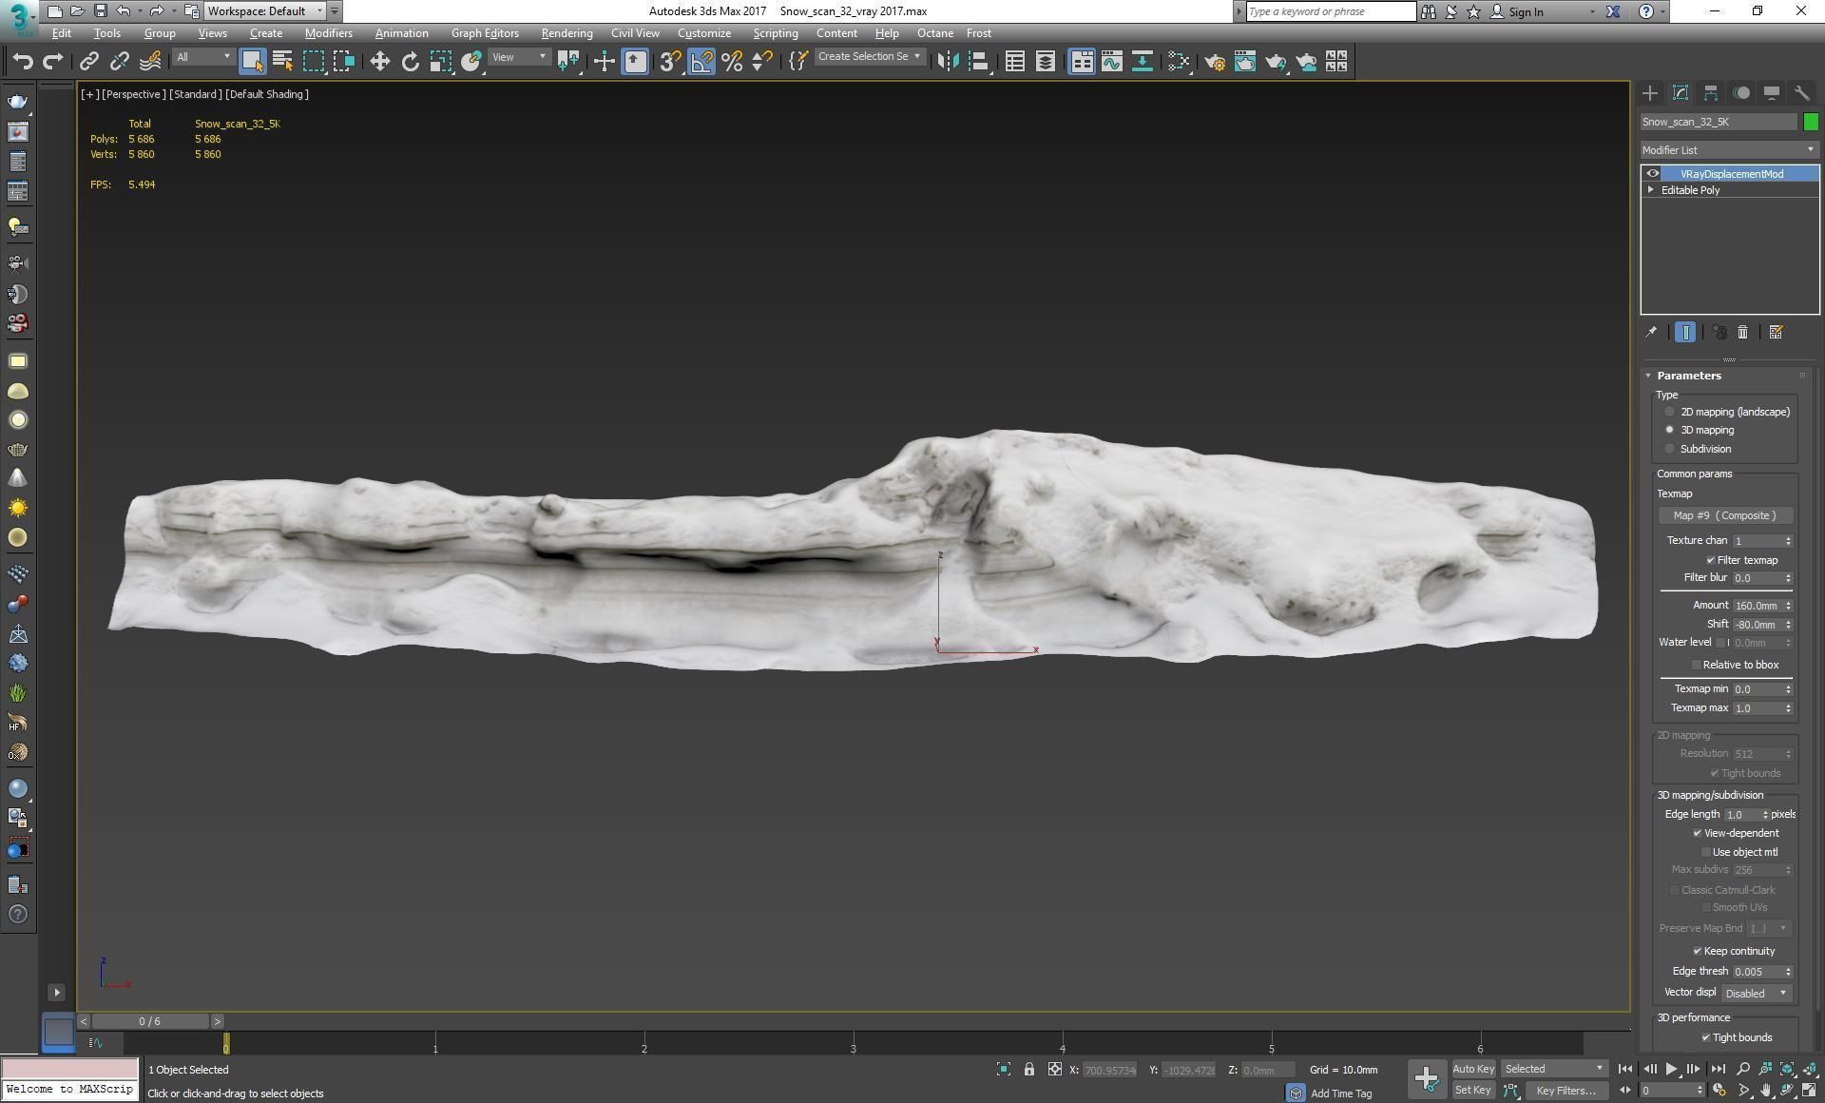1825x1103 pixels.
Task: Toggle Percent Snap button
Action: [731, 62]
